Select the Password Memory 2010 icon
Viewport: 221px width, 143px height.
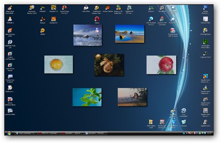(x=32, y=9)
